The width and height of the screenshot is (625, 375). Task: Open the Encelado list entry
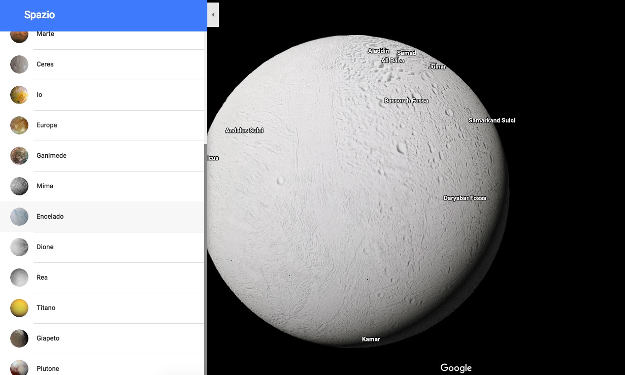[x=50, y=217]
